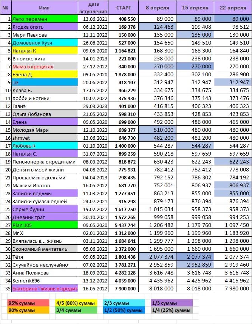Screen dimensions: 252x324
Task: Click the 'Клава Б.' cell
Action: pos(45,90)
